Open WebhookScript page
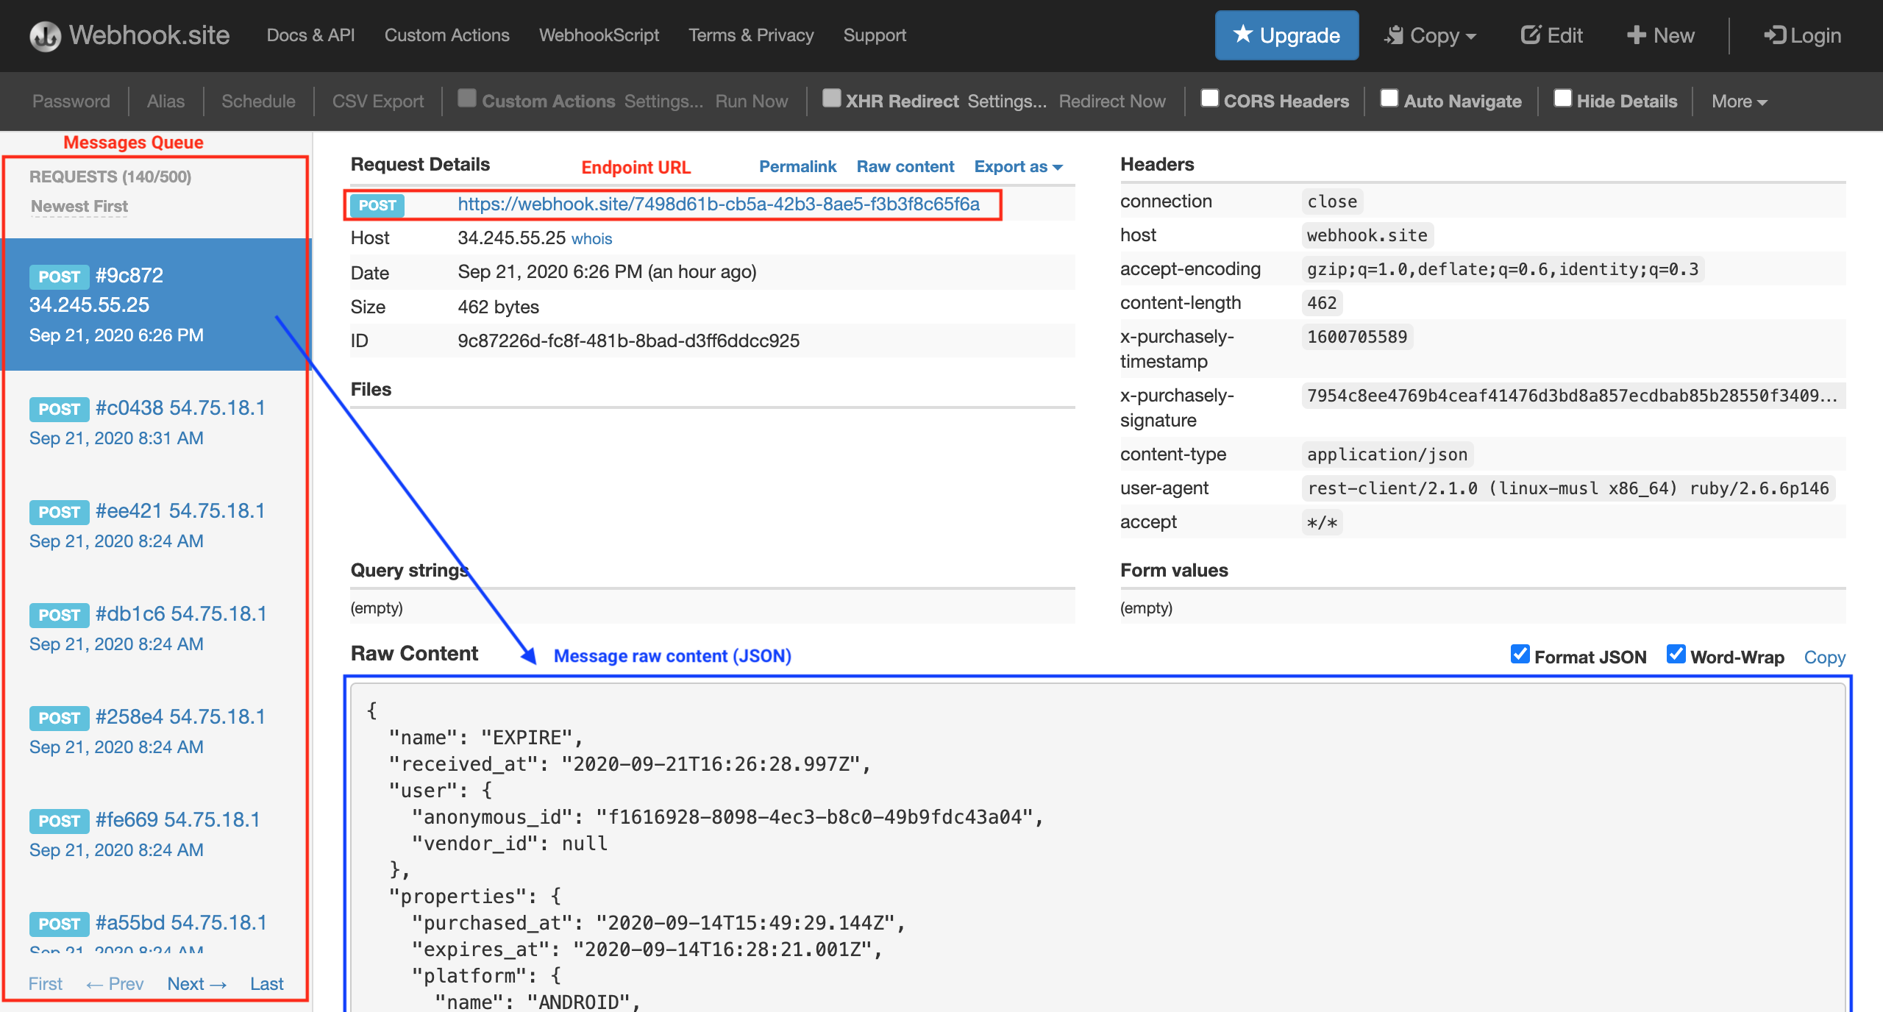 coord(599,35)
